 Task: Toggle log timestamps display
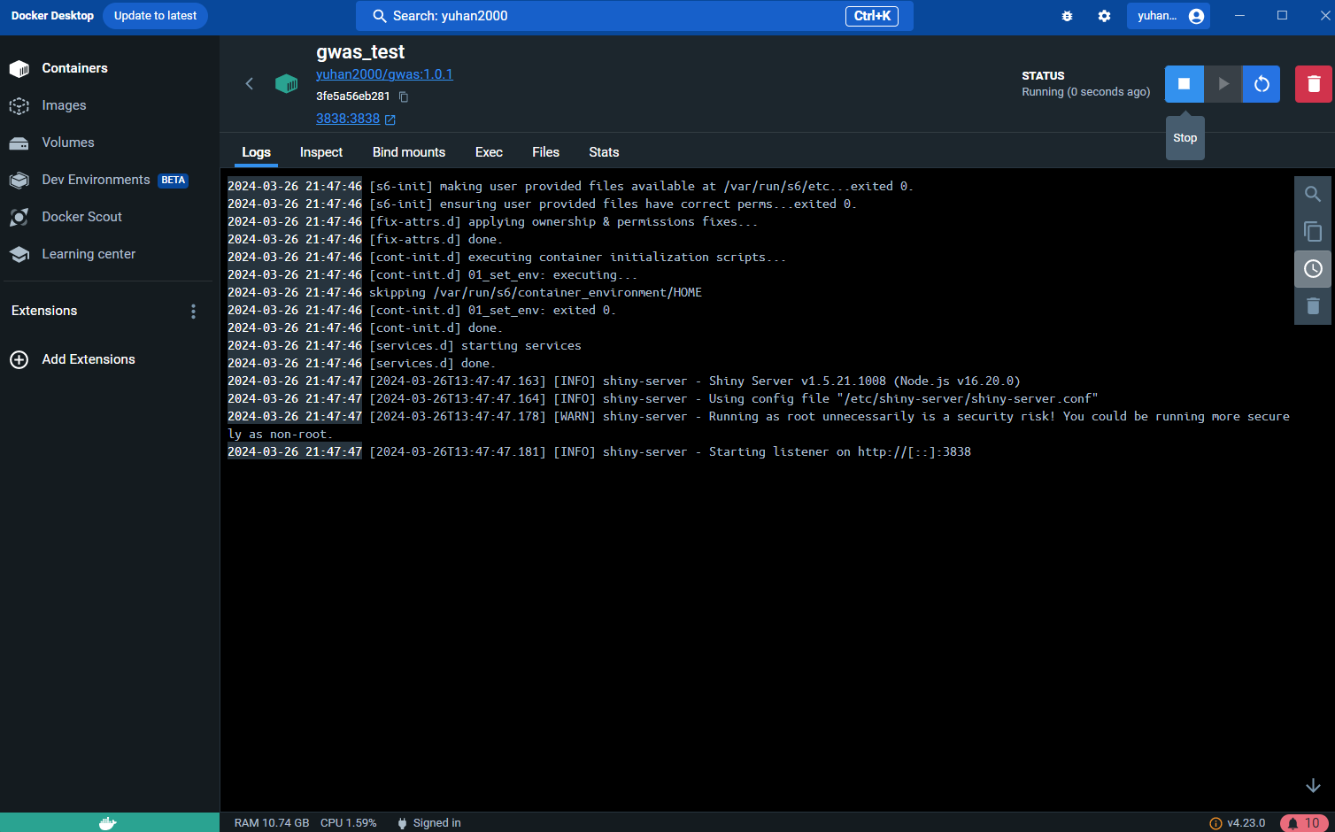(1313, 269)
